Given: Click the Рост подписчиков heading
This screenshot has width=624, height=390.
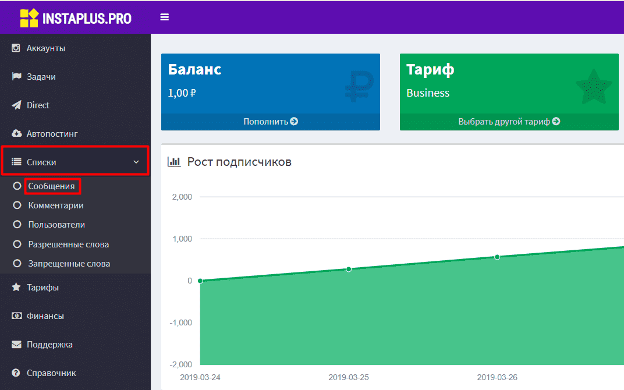Looking at the screenshot, I should click(x=239, y=162).
